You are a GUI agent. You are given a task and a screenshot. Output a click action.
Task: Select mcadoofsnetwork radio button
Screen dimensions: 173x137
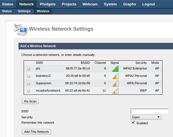pyautogui.click(x=29, y=91)
